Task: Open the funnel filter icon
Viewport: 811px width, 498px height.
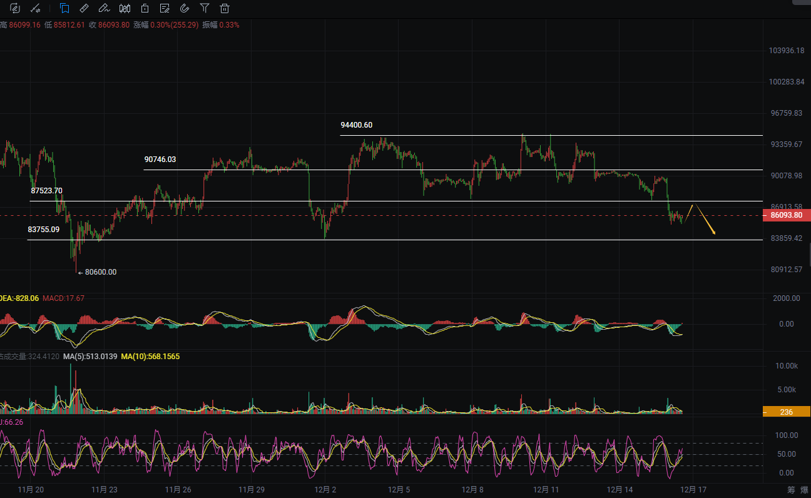Action: [205, 8]
